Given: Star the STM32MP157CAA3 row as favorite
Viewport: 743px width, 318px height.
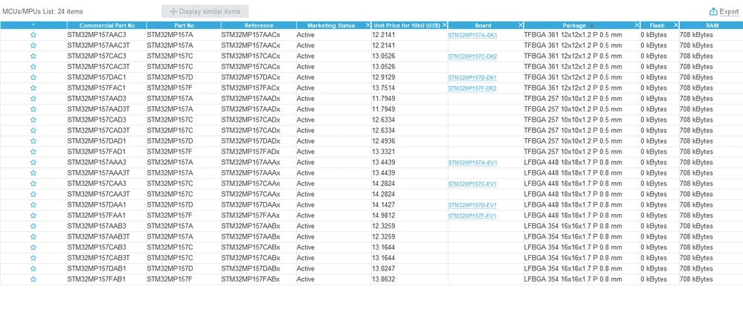Looking at the screenshot, I should click(x=33, y=184).
